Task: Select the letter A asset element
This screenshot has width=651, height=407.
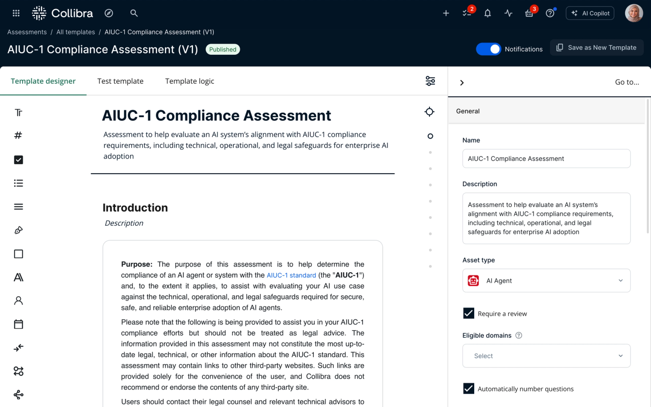Action: [19, 277]
